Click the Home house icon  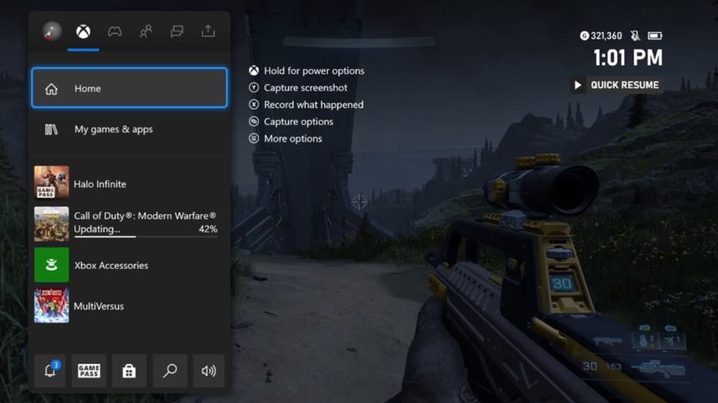tap(52, 89)
